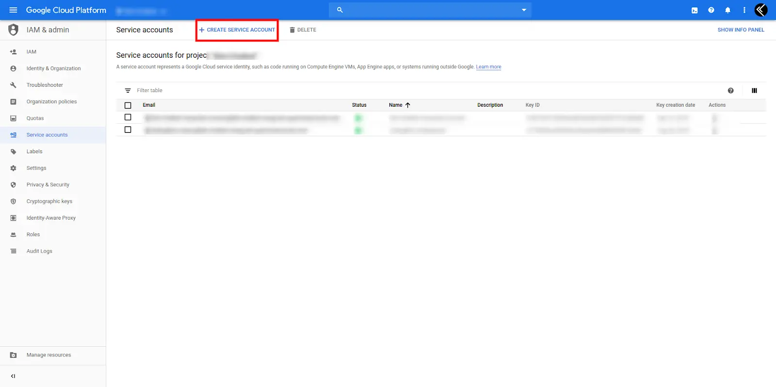Check the second service account row checkbox
The width and height of the screenshot is (776, 387).
click(x=128, y=130)
